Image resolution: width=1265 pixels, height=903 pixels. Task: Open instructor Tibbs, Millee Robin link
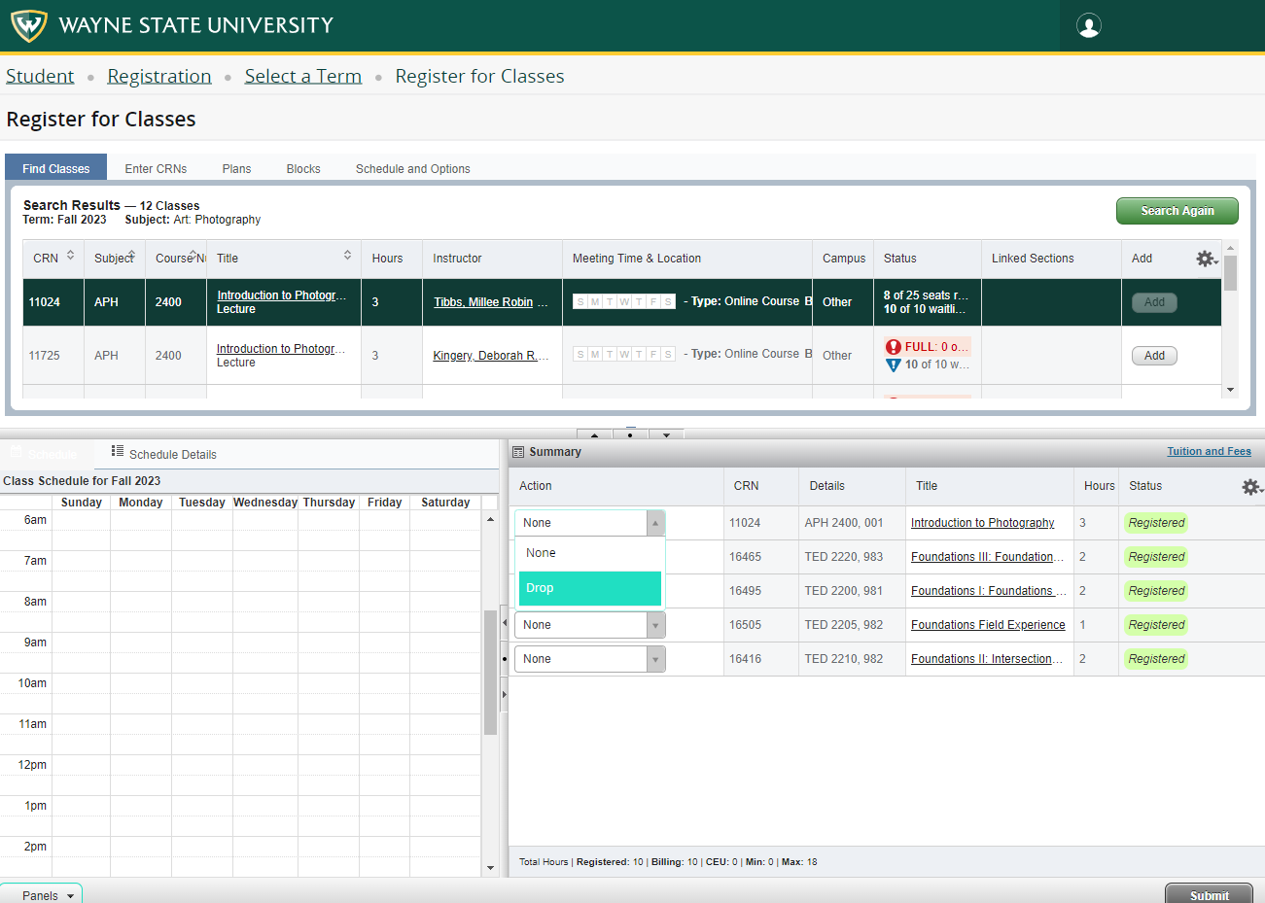pos(483,302)
